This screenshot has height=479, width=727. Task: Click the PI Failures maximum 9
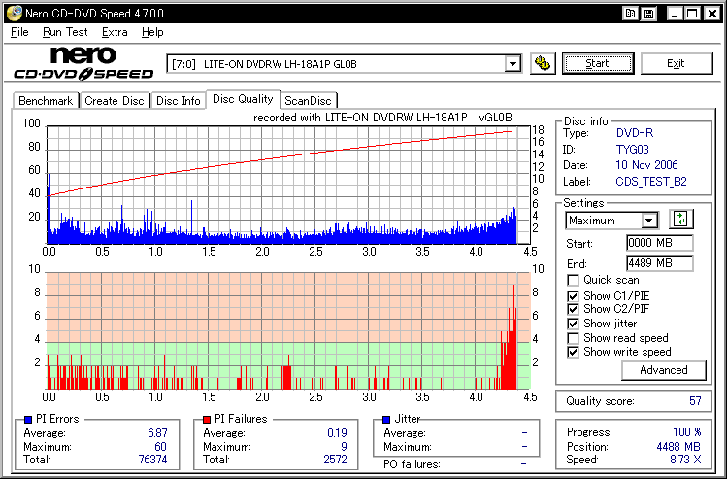(344, 447)
